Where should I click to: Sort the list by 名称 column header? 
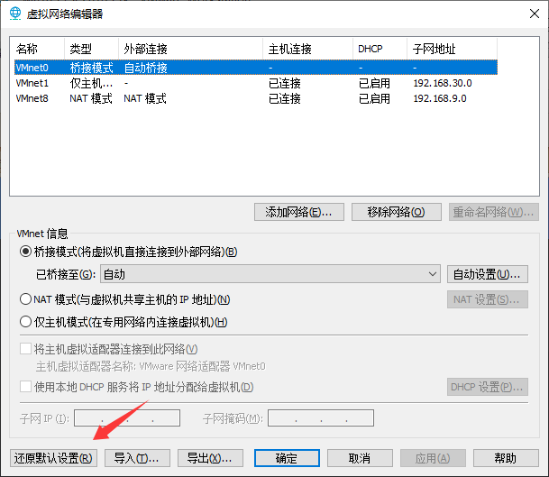coord(37,48)
